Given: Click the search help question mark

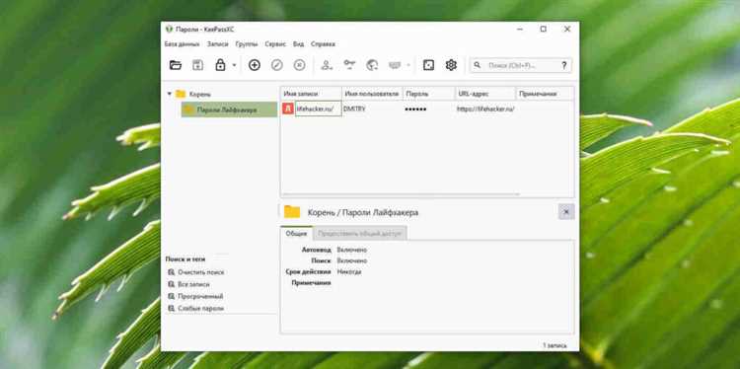Looking at the screenshot, I should pyautogui.click(x=564, y=65).
